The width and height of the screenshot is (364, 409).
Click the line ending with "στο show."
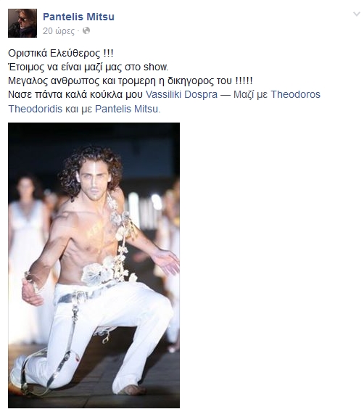click(88, 67)
